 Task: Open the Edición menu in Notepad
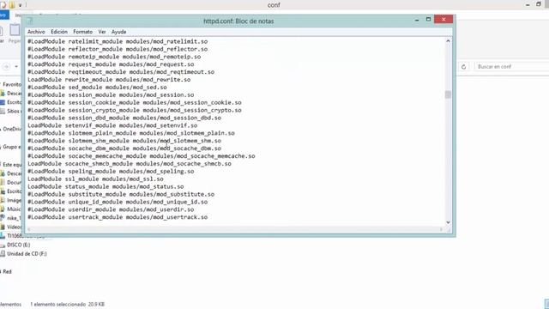coord(59,32)
